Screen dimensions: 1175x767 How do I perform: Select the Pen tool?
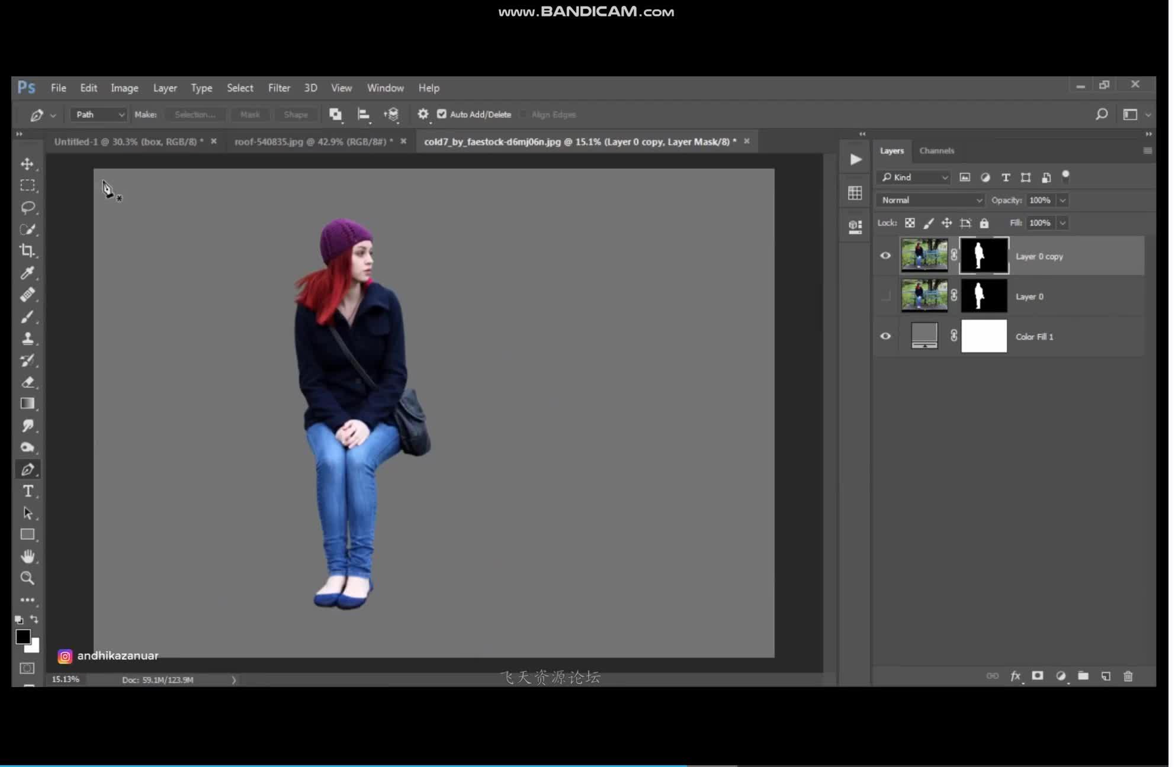(x=27, y=468)
